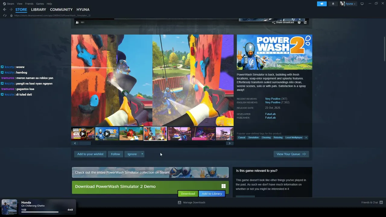Expand the hyuna account dropdown
This screenshot has height=217, width=386.
355,4
